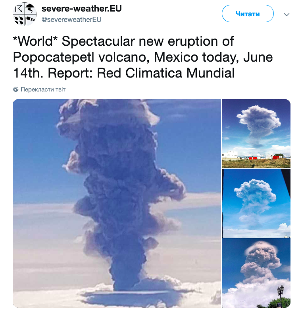Open the severe-weather.EU profile avatar

pos(25,14)
